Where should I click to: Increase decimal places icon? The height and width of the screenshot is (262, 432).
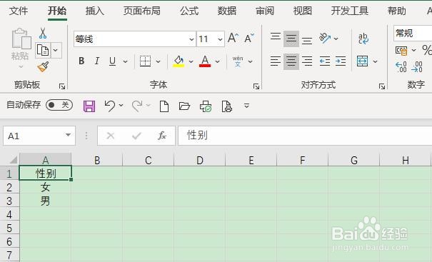click(401, 67)
